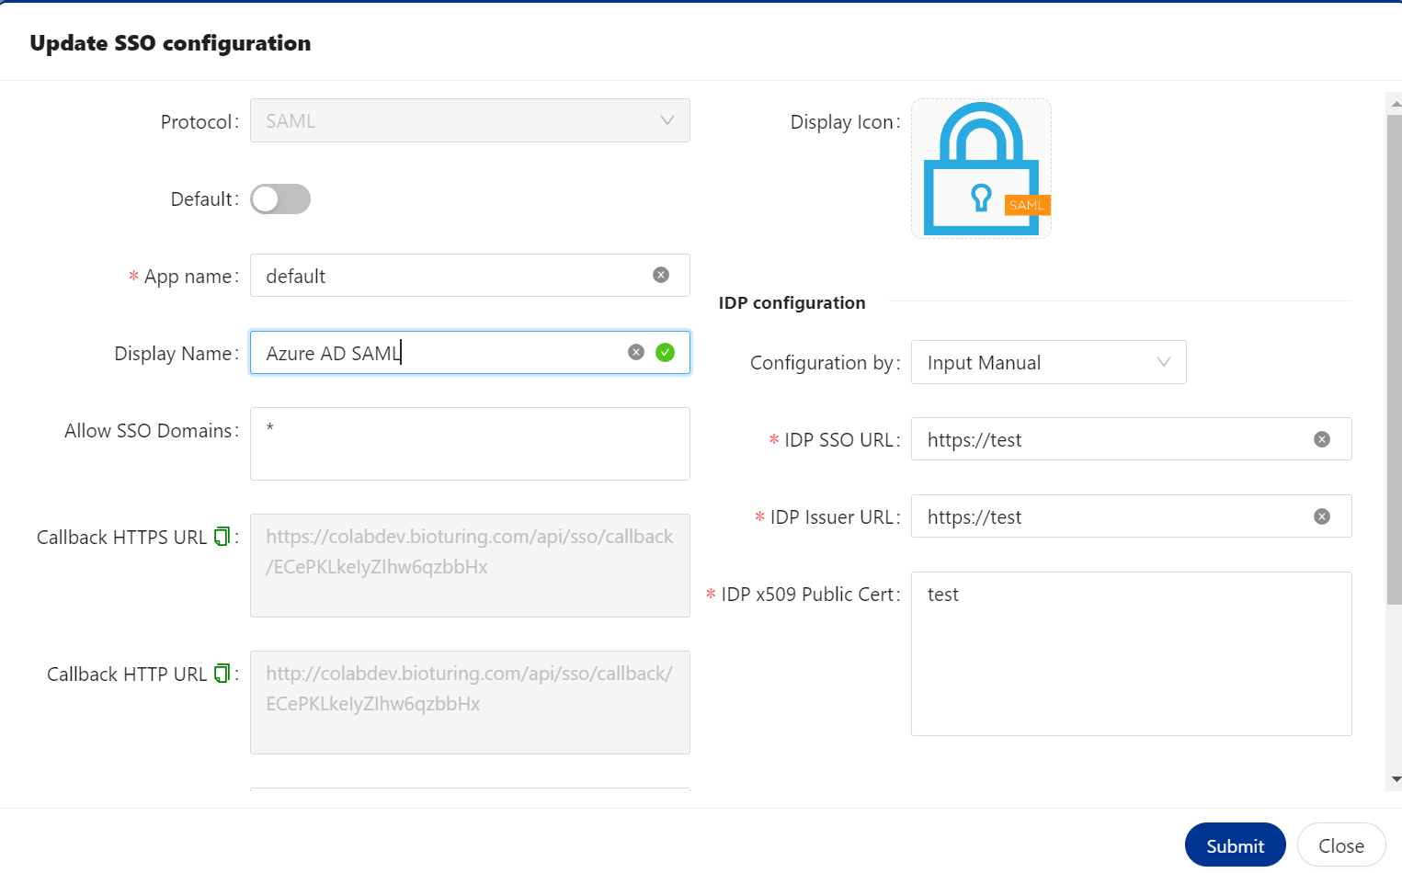Image resolution: width=1402 pixels, height=873 pixels.
Task: Click the vertical scrollbar thumb
Action: 1395,359
